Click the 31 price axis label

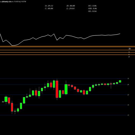128,79
